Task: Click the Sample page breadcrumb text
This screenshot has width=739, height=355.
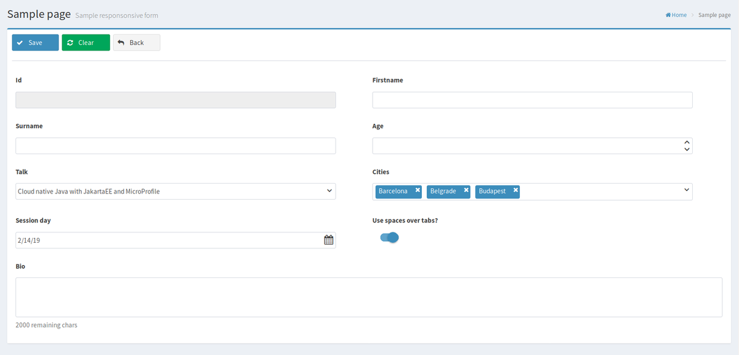Action: point(714,15)
